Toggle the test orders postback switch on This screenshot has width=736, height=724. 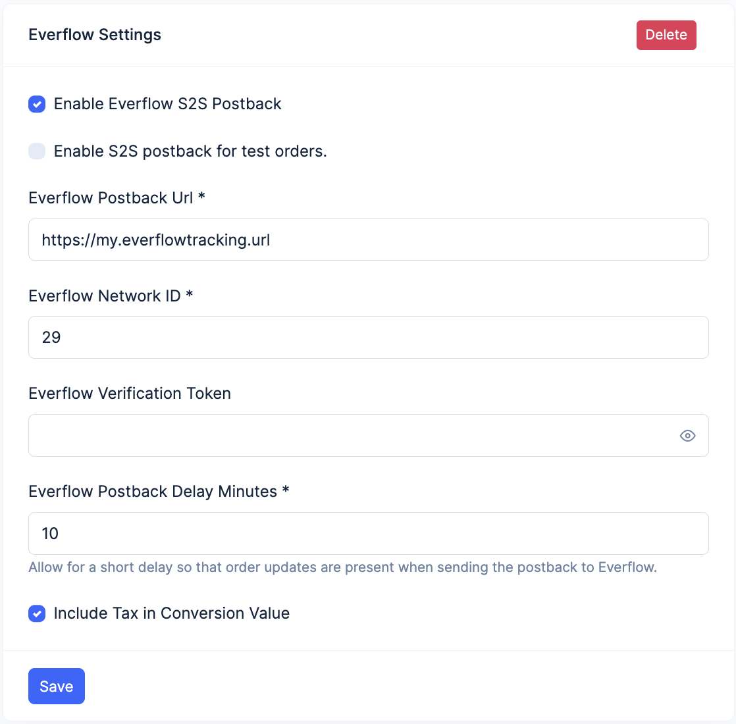(37, 151)
